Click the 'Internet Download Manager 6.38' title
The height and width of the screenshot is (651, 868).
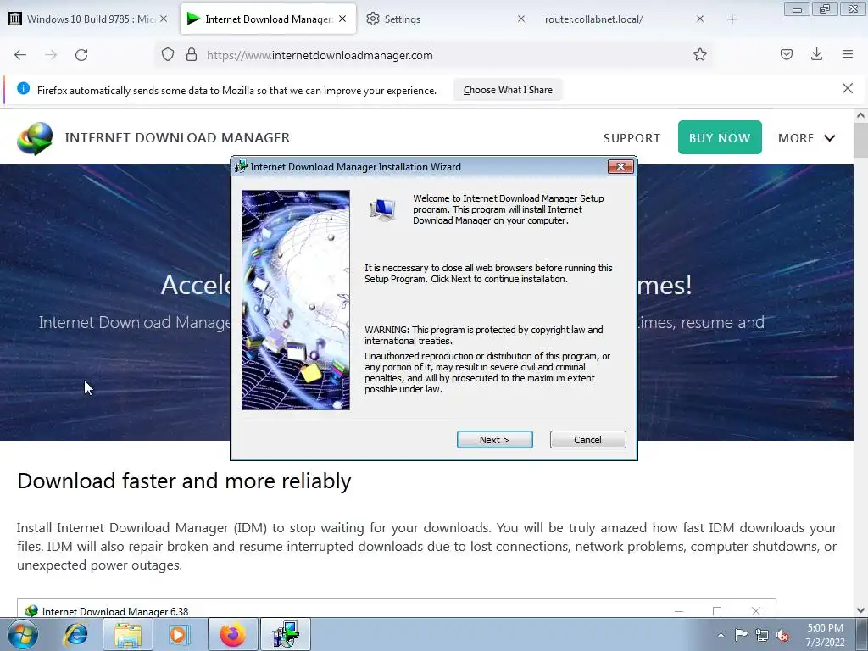coord(115,611)
